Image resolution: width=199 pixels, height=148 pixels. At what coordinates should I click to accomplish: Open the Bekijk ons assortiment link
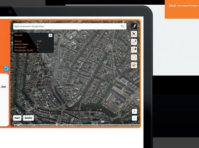pos(183,5)
